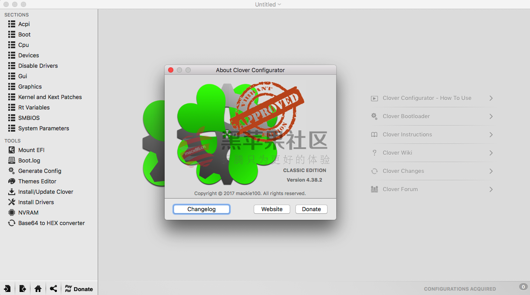Click the Install/Update Clover download icon
Image resolution: width=530 pixels, height=295 pixels.
pos(12,192)
